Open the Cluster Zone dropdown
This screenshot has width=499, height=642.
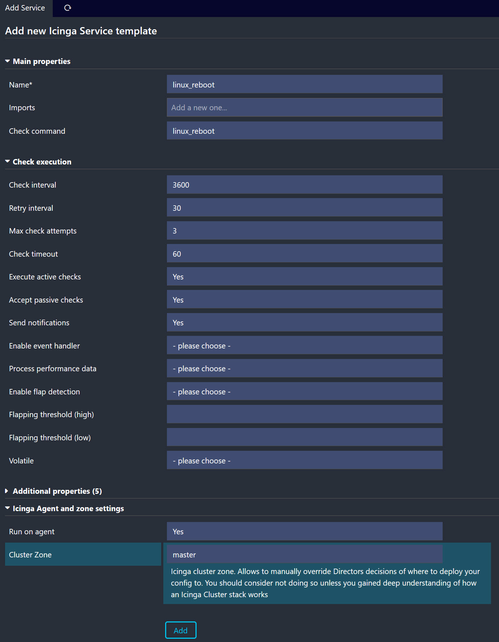[x=304, y=555]
